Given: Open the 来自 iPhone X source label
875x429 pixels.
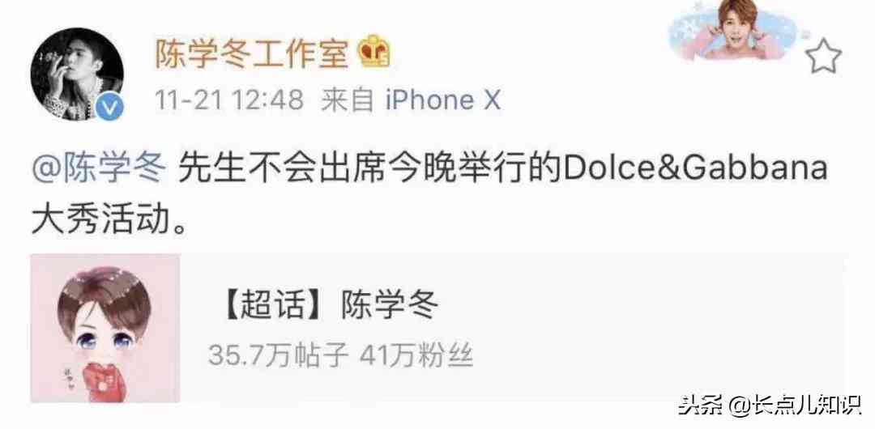Looking at the screenshot, I should click(x=411, y=101).
